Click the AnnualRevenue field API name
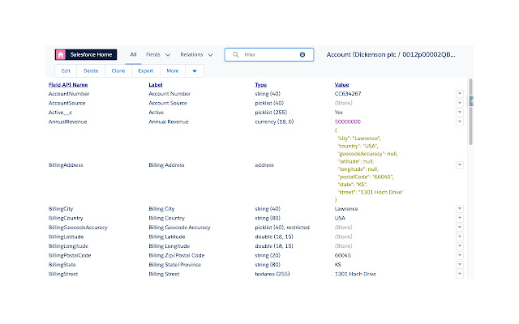The image size is (519, 324). pyautogui.click(x=67, y=122)
